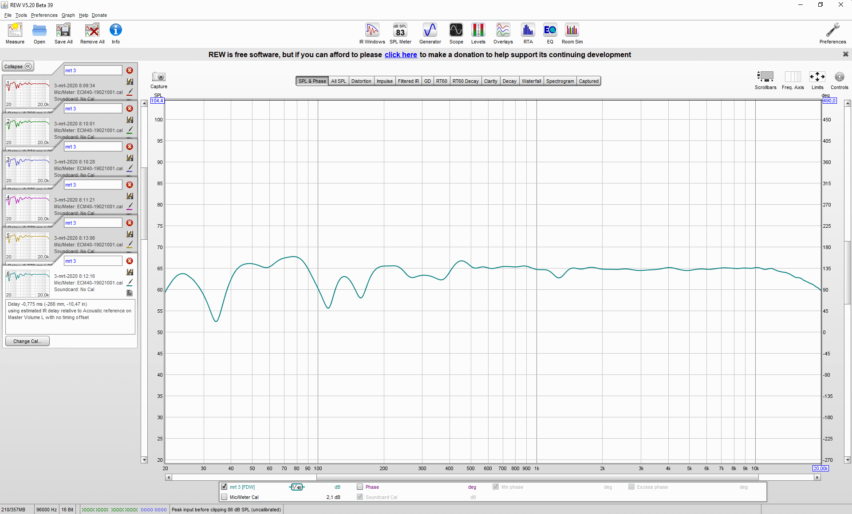Image resolution: width=852 pixels, height=514 pixels.
Task: Save the 8:10:01 measurement
Action: pyautogui.click(x=130, y=120)
